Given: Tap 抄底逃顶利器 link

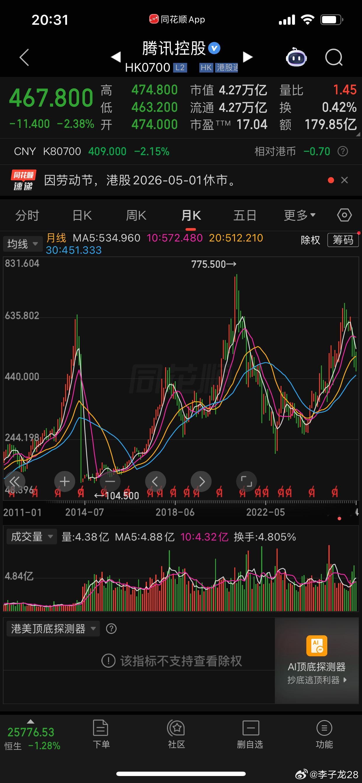Looking at the screenshot, I should tap(317, 680).
